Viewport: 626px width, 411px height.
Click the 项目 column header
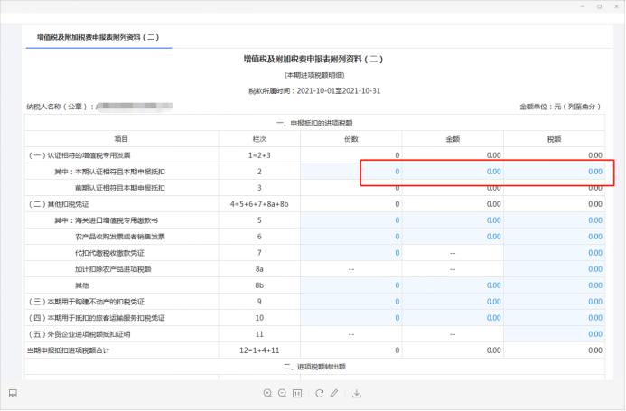121,139
